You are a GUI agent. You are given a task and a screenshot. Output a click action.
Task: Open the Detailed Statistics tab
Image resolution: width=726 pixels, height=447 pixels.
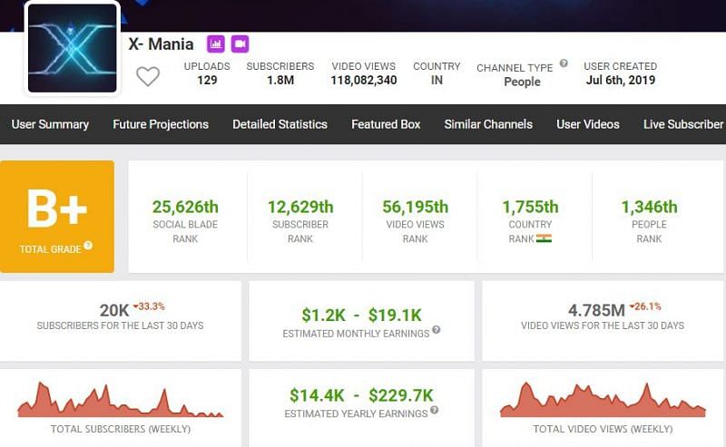pos(280,124)
